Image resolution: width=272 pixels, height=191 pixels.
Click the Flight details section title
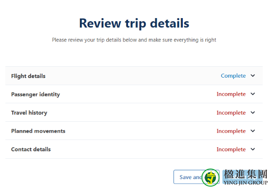(28, 76)
